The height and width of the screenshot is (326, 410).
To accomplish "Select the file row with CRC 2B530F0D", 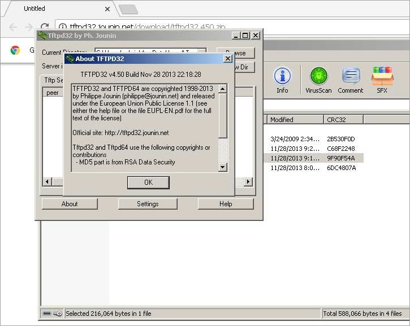I will (313, 139).
